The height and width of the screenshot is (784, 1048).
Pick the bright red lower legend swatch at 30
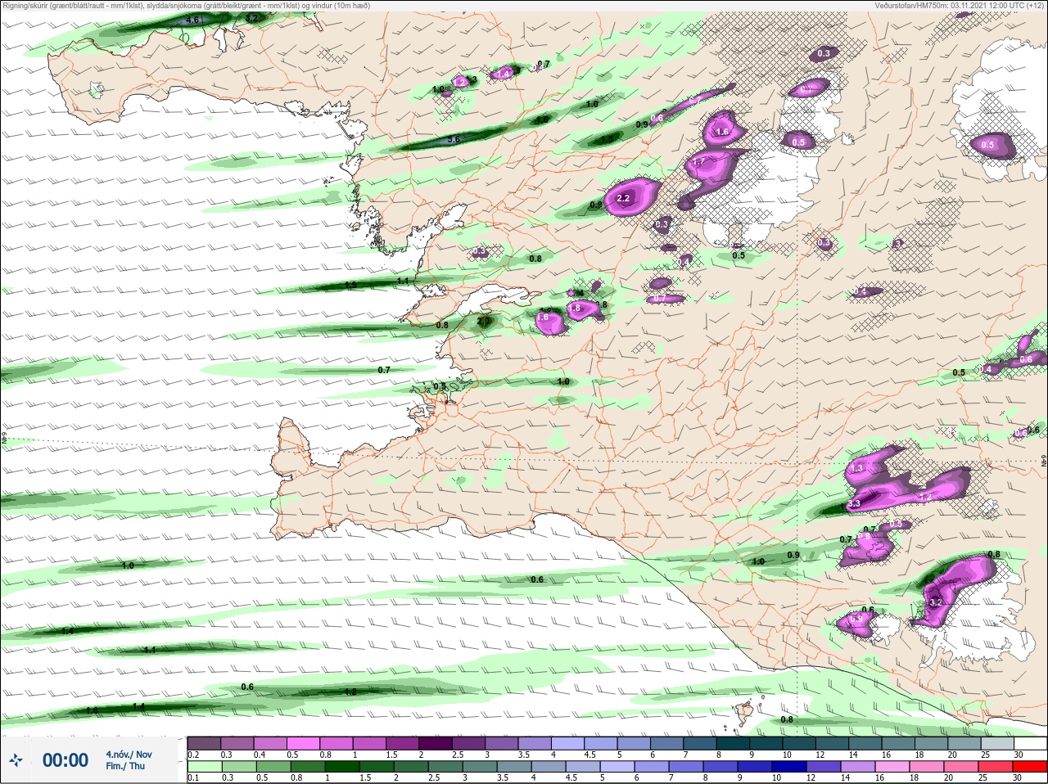(1030, 767)
